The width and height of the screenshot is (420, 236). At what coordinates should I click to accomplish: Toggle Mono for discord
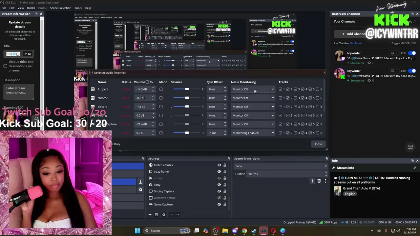pos(161,107)
